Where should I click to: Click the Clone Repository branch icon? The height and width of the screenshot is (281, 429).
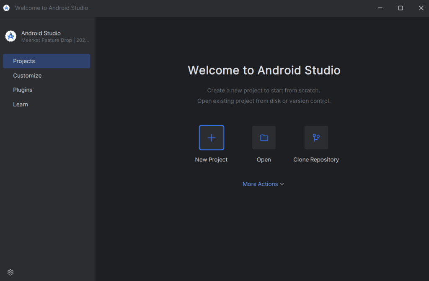coord(316,138)
